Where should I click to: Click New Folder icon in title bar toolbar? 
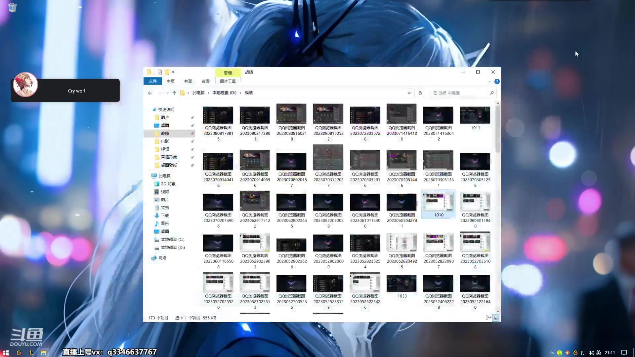point(167,72)
